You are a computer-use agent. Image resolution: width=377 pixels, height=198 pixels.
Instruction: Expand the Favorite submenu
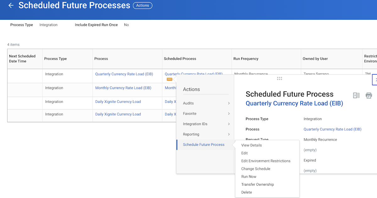point(190,113)
